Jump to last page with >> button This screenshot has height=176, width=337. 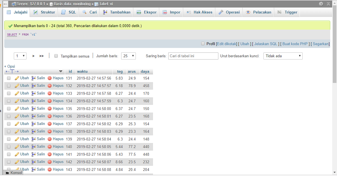pos(41,56)
